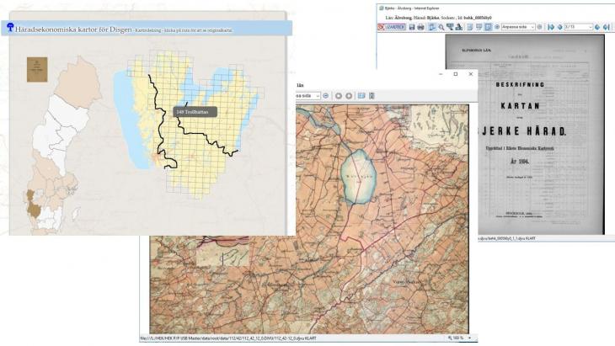The width and height of the screenshot is (615, 346).
Task: Go to the last page of the document
Action: pos(606,27)
